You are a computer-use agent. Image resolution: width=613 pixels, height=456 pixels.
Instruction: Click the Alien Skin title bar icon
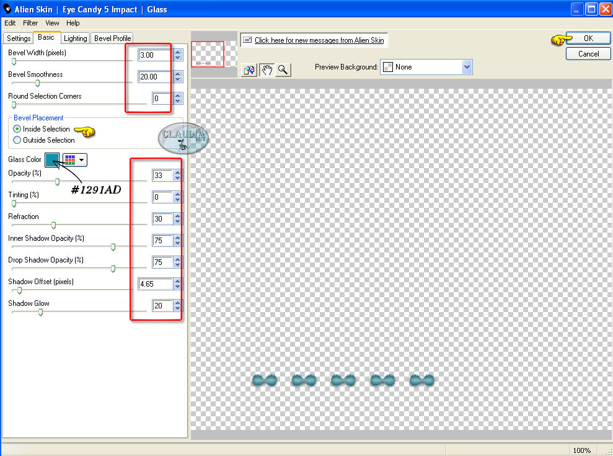point(7,9)
